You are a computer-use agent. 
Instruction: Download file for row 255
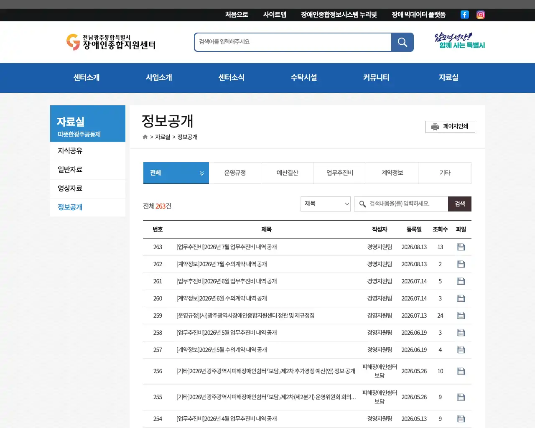(x=461, y=397)
